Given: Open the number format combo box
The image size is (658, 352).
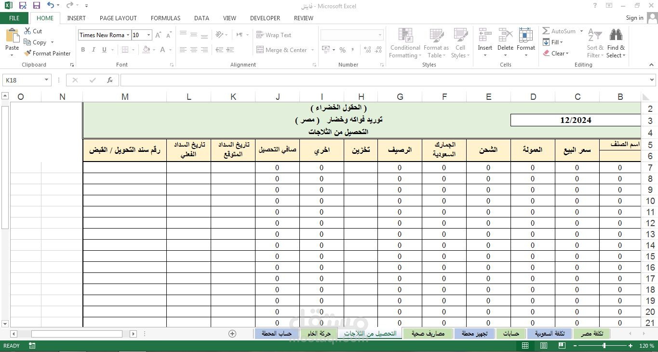Looking at the screenshot, I should tap(352, 35).
